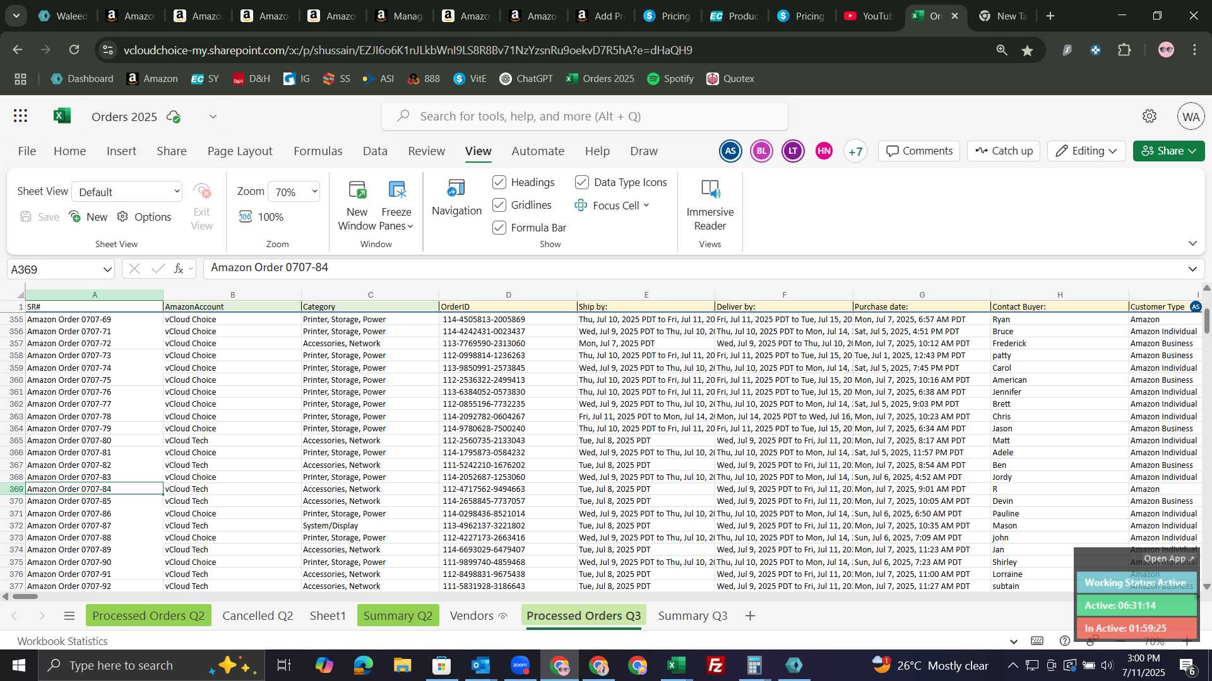The image size is (1212, 681).
Task: Click the Excel search box
Action: [x=585, y=117]
